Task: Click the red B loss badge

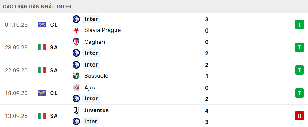Action: [300, 116]
